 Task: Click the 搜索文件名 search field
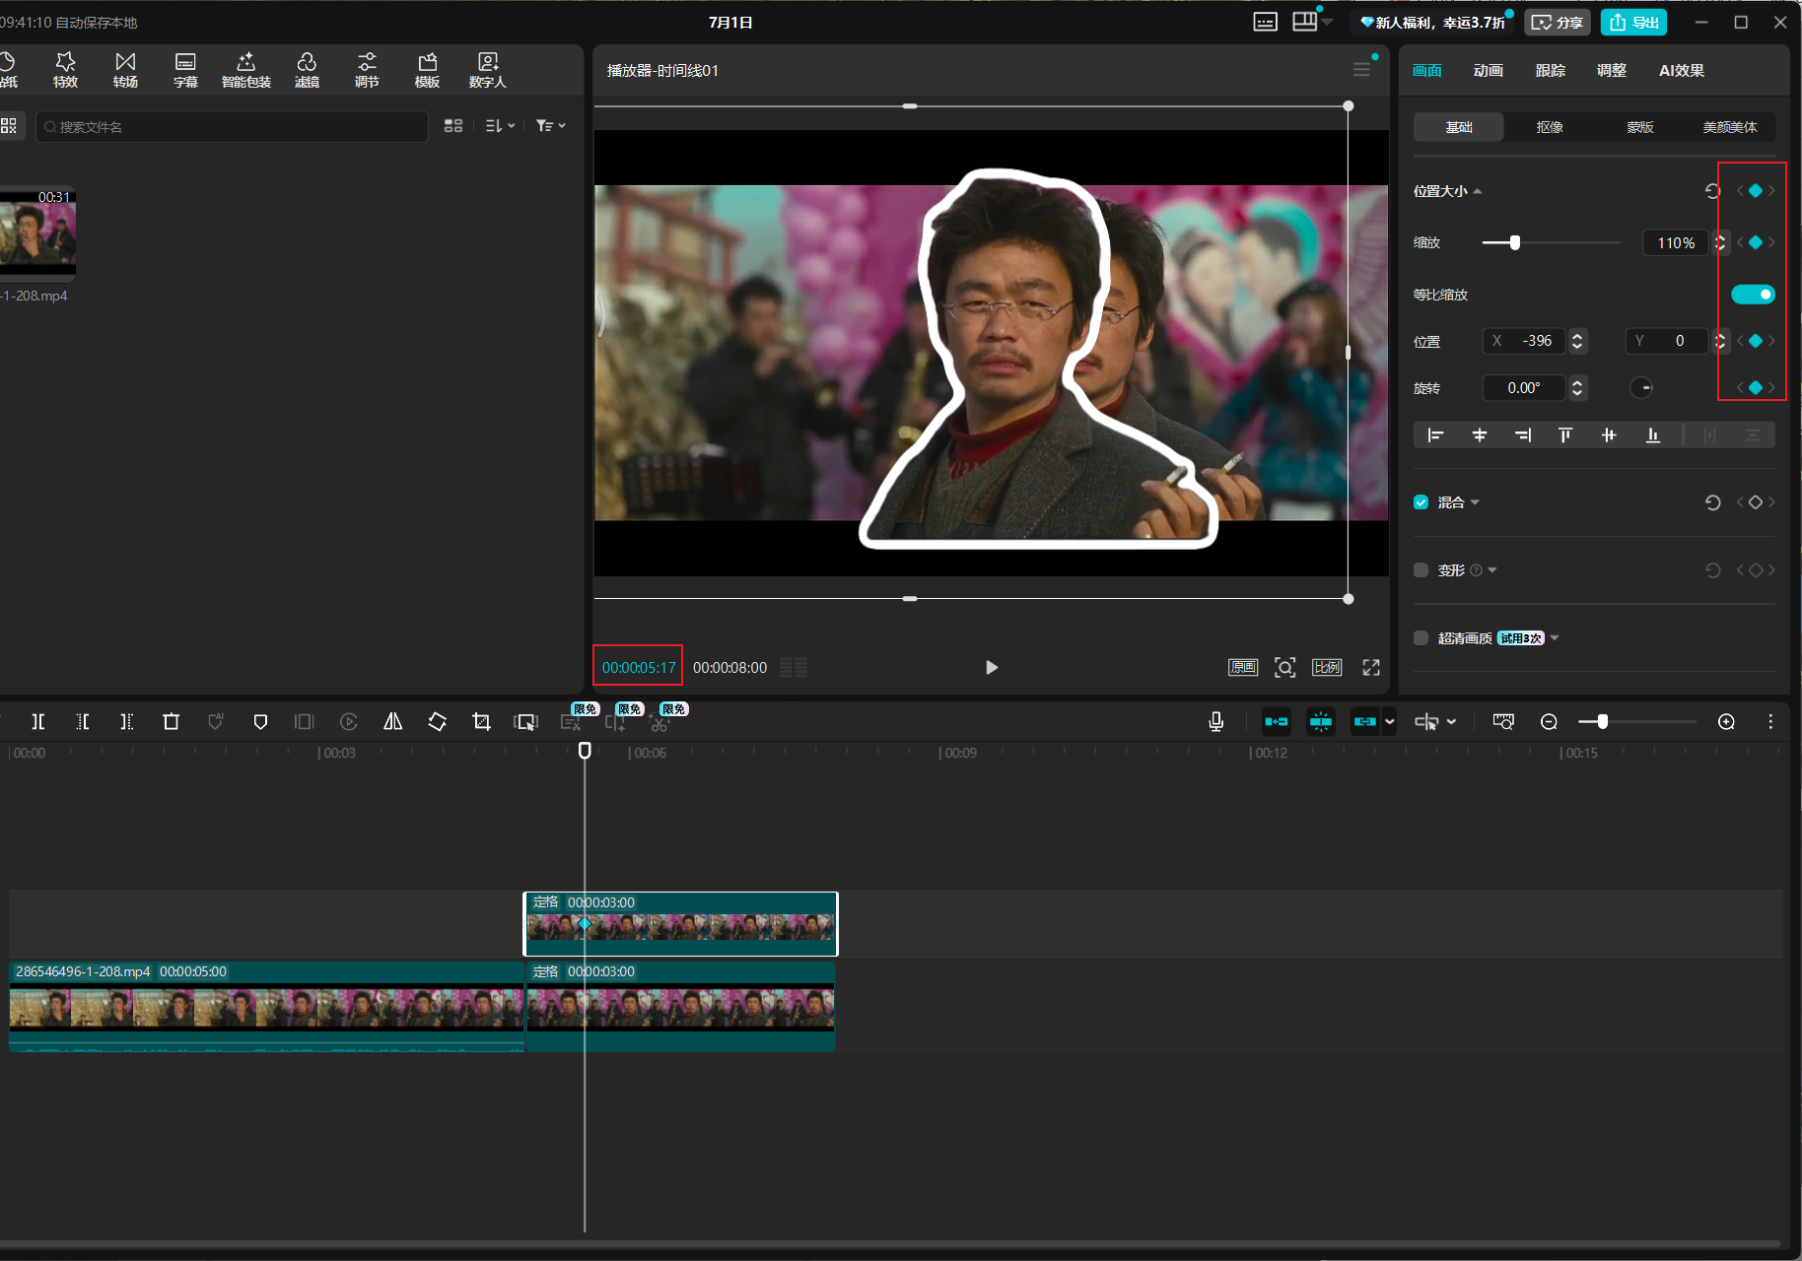pyautogui.click(x=233, y=127)
